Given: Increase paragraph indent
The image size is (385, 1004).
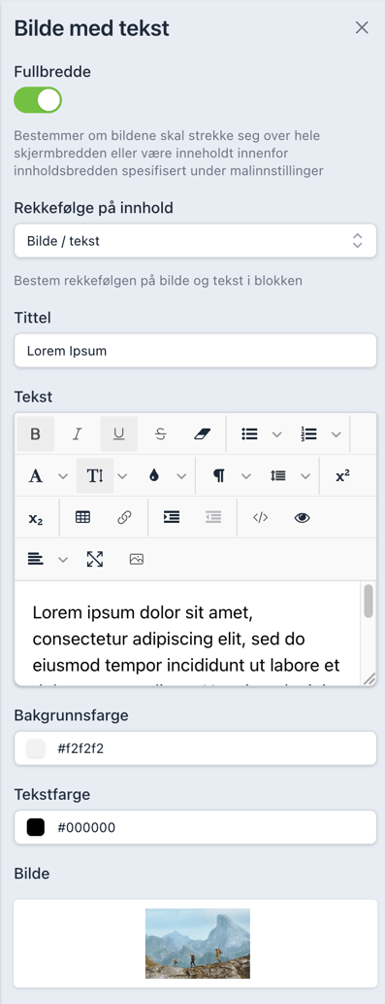Looking at the screenshot, I should click(172, 518).
